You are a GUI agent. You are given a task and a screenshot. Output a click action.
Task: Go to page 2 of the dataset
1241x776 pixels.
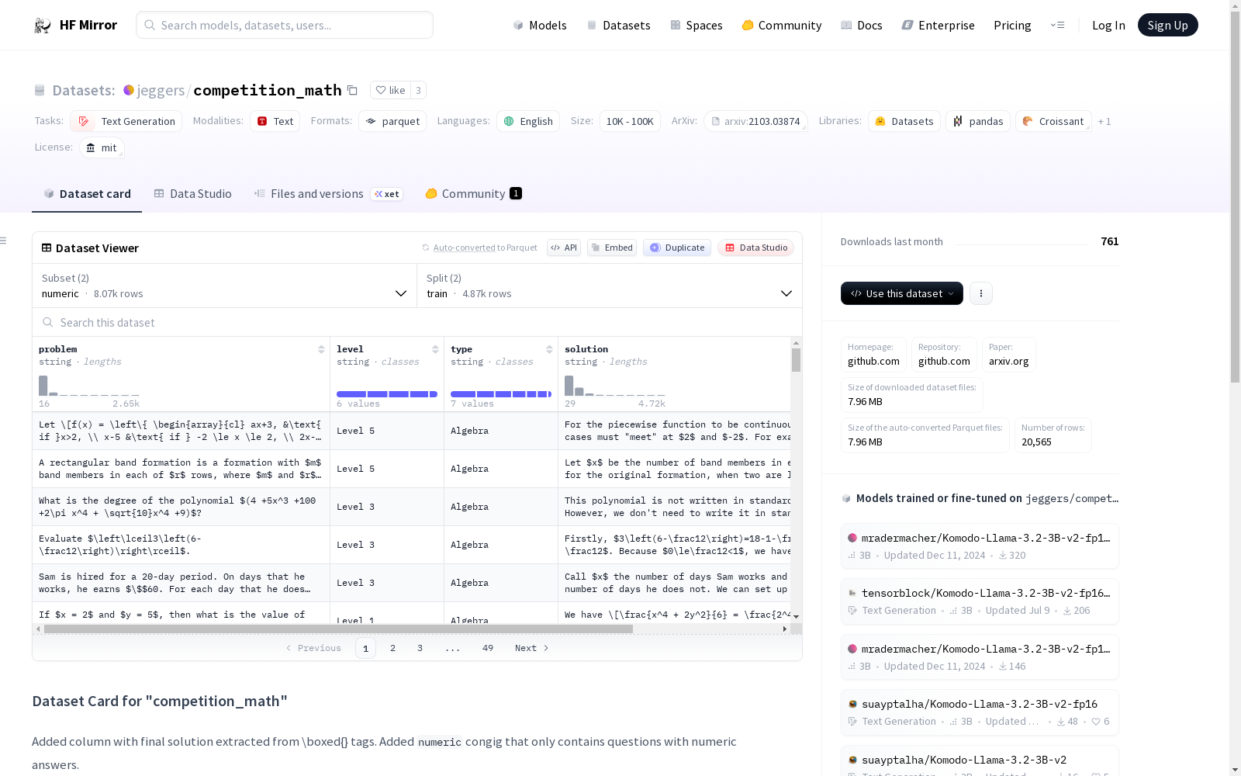[x=392, y=648]
